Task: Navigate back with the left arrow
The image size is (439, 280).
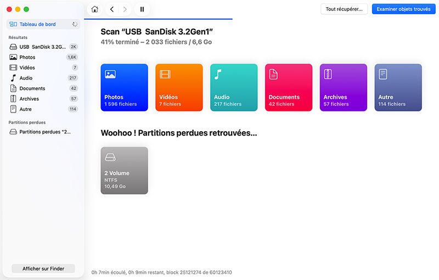Action: [x=112, y=9]
